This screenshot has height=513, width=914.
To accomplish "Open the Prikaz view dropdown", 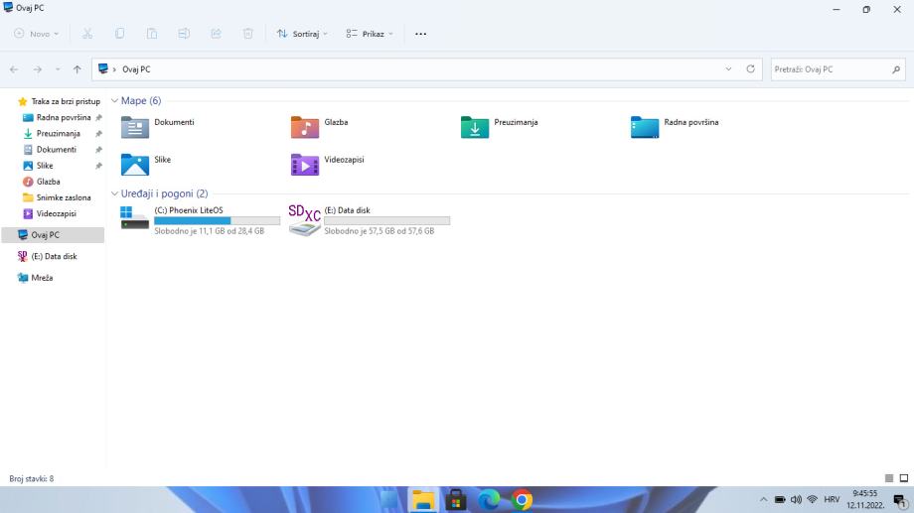I will click(x=370, y=34).
